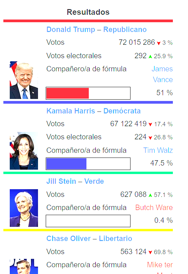Open the Kamala Harris link

click(x=71, y=111)
